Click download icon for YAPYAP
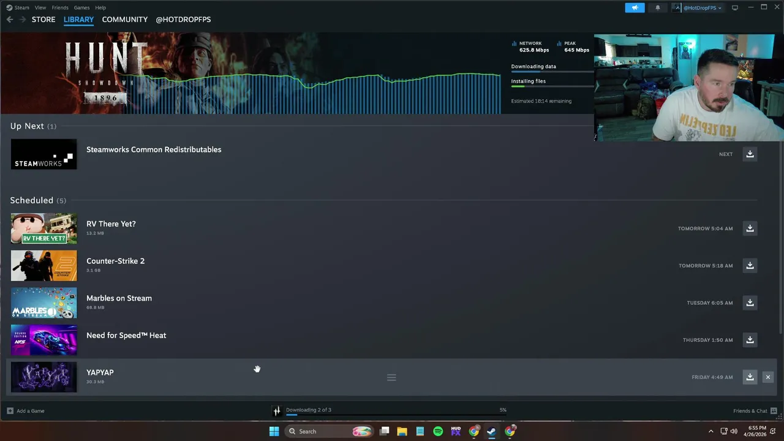The height and width of the screenshot is (441, 784). coord(750,377)
